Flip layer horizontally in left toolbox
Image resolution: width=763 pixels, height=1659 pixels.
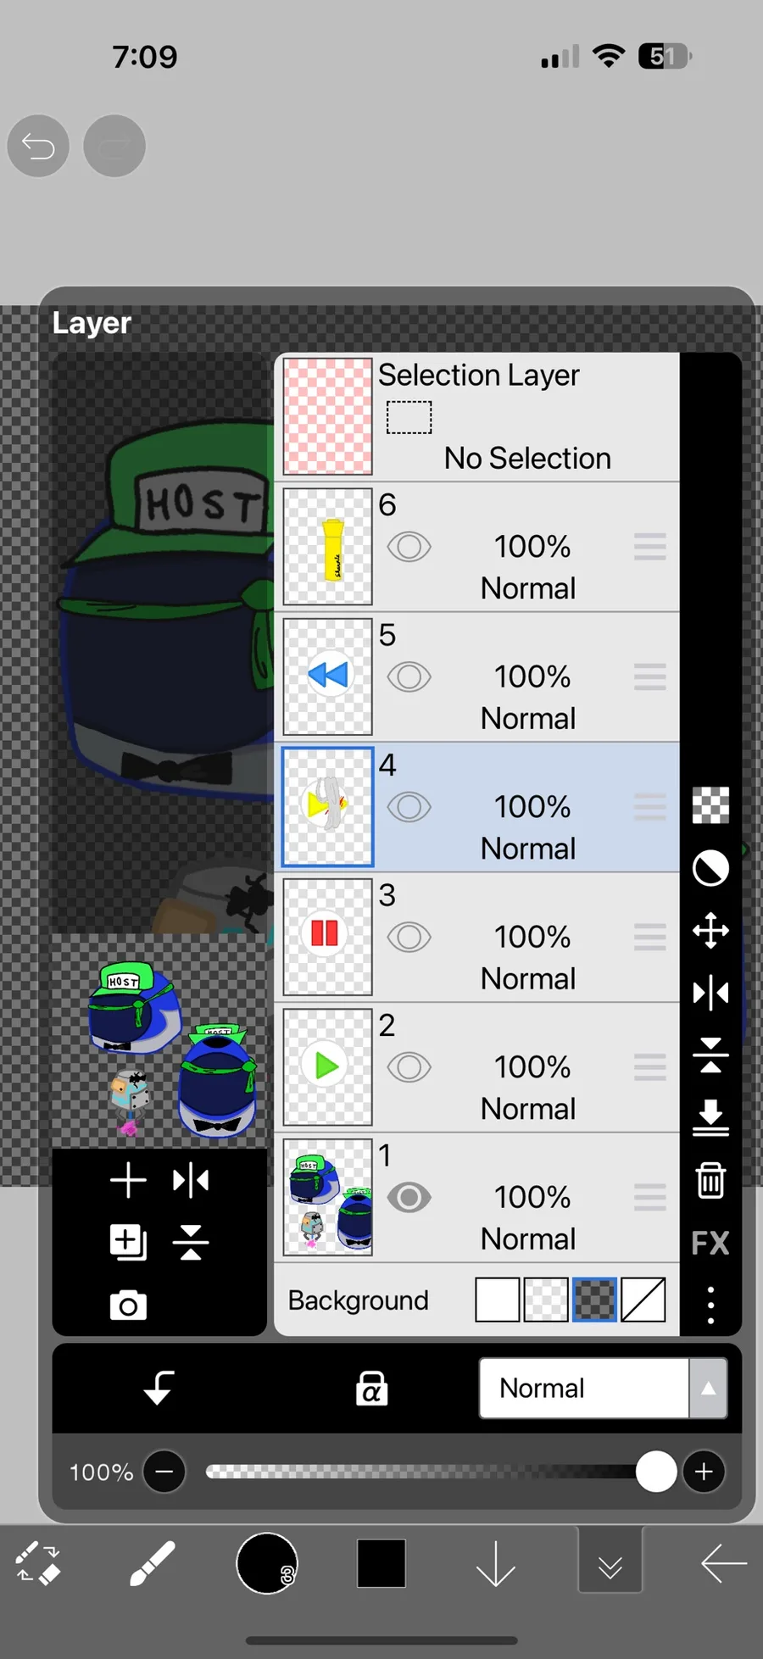coord(191,1180)
